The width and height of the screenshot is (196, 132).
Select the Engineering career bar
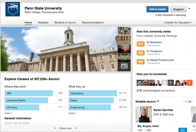[x=90, y=107]
